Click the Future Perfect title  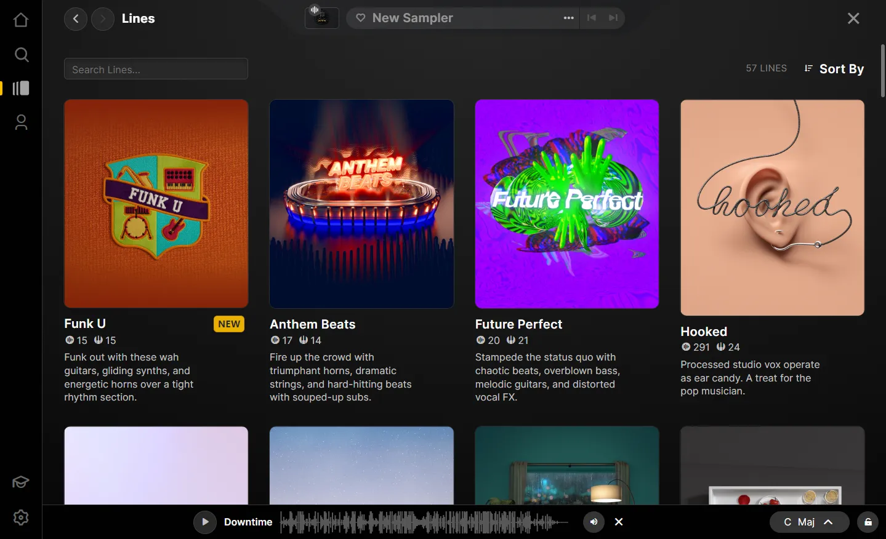518,324
